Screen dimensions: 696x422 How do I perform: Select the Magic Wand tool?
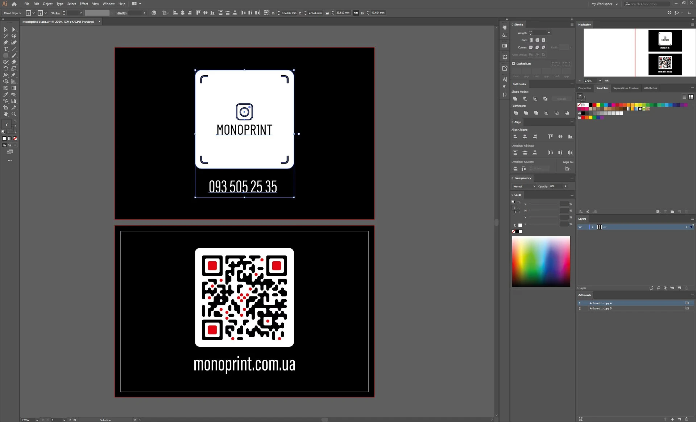tap(6, 36)
